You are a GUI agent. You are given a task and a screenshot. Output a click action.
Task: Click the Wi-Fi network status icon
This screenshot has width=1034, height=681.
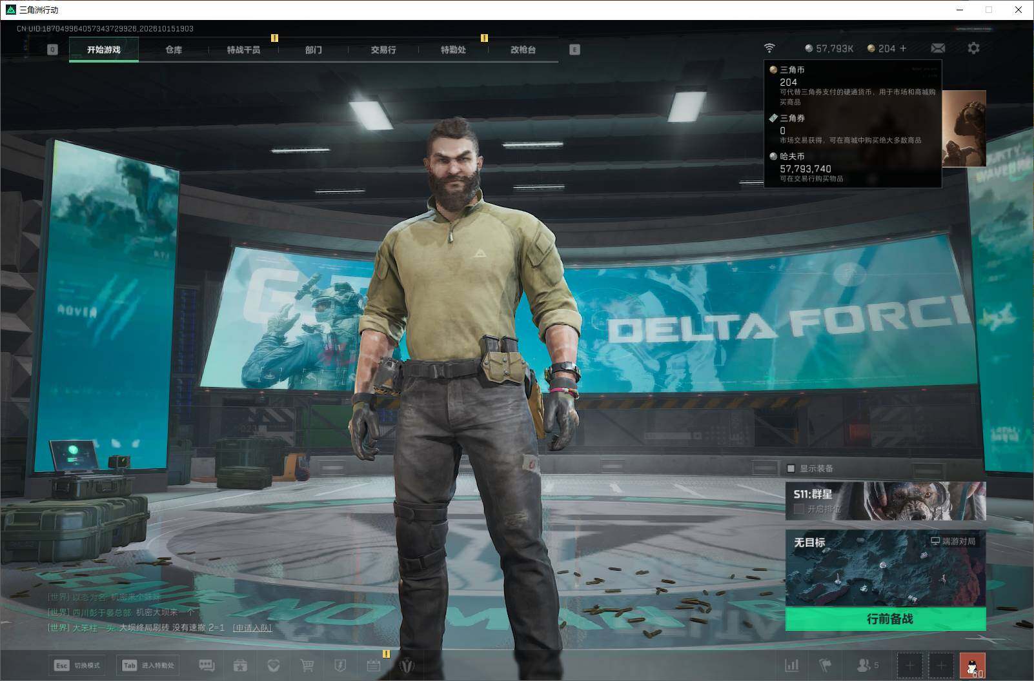[x=769, y=48]
